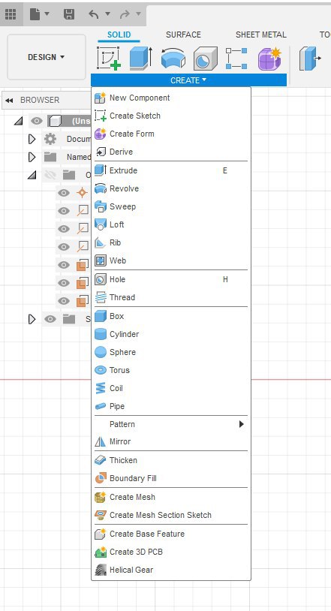Click the Create Sketch toolbar icon
The image size is (331, 611).
(x=108, y=59)
